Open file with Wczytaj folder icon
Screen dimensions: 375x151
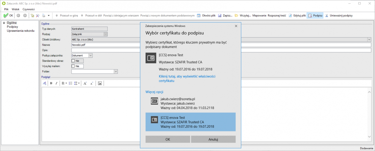click(236, 16)
